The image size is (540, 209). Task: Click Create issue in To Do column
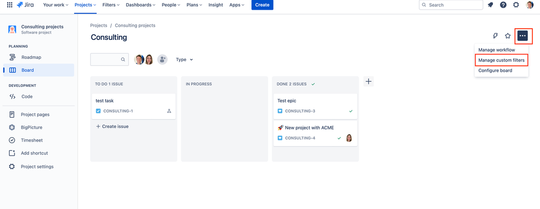(x=112, y=126)
